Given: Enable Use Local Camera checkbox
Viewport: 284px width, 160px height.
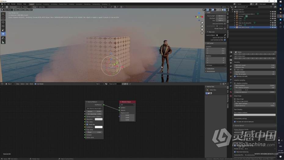Looking at the screenshot, I should coord(225,24).
